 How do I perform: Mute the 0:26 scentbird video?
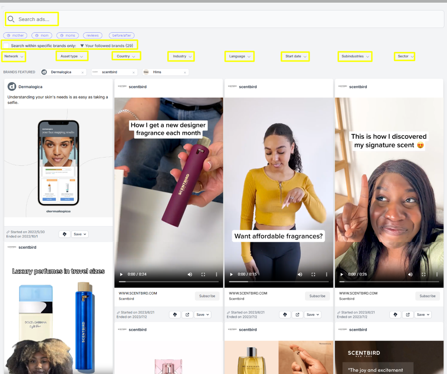pyautogui.click(x=410, y=274)
